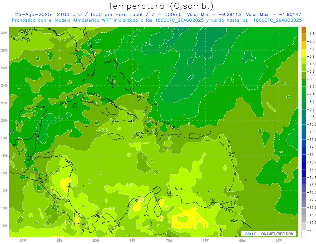The width and height of the screenshot is (316, 244).
Task: Pick the legend color between -8.8 and -9.5
Action: [304, 113]
